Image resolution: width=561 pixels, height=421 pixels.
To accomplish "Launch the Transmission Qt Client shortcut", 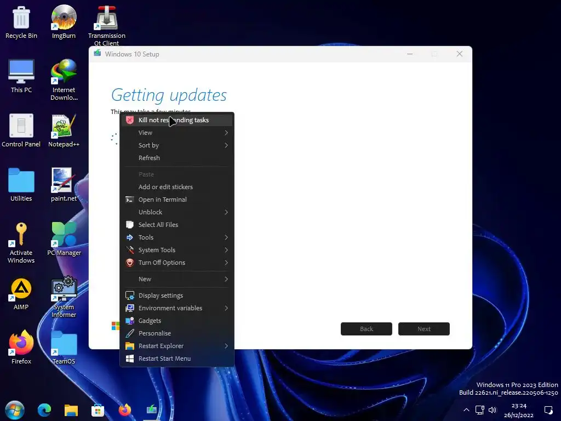I will click(x=107, y=25).
